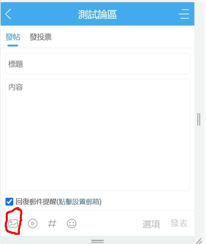Click the right-edge vertical resize handle
Viewport: 206px width, 244px height.
(199, 119)
